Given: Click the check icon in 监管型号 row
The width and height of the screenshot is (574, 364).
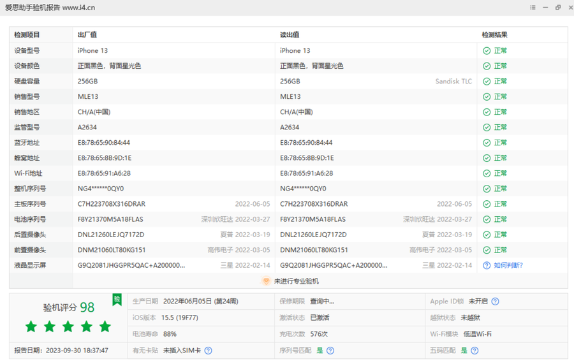Looking at the screenshot, I should (487, 127).
